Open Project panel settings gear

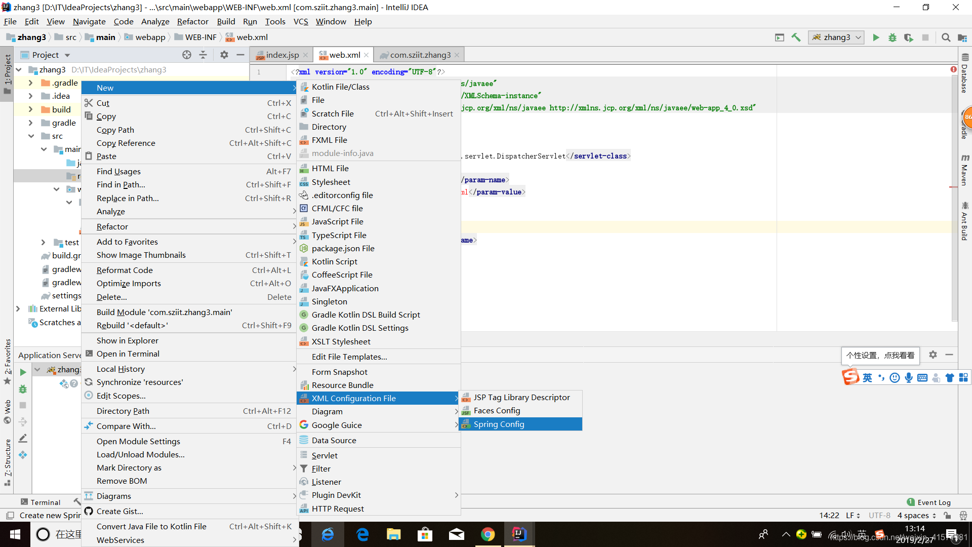coord(224,55)
